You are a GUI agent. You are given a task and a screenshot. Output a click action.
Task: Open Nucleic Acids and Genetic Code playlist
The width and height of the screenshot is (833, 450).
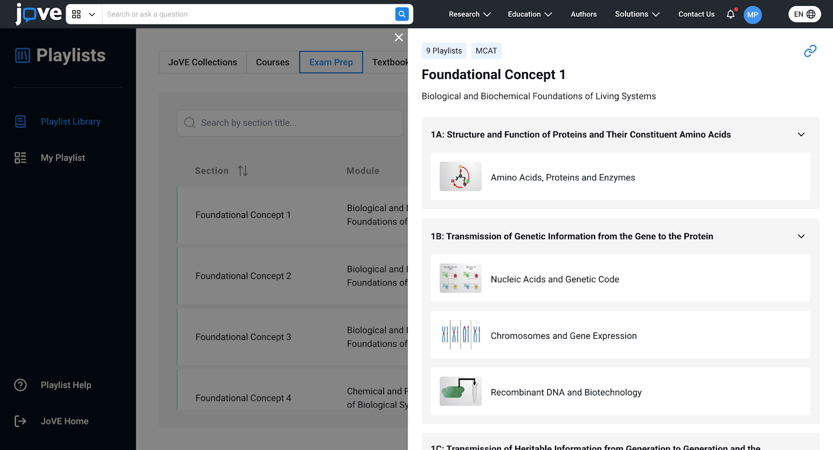point(620,279)
